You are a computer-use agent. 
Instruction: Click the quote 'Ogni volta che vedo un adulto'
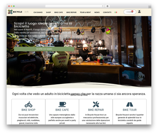(79, 94)
